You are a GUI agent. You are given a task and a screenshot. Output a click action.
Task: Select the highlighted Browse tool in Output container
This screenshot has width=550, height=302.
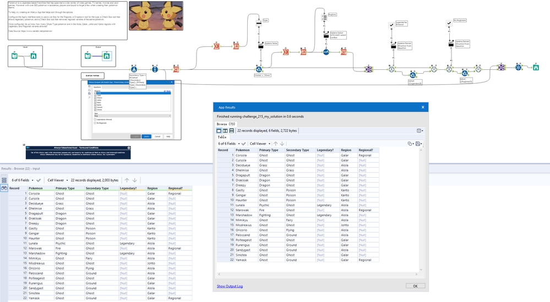(107, 56)
